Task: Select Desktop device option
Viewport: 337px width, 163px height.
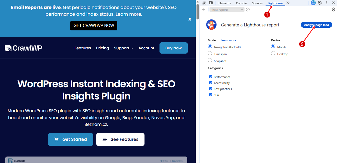Action: (x=273, y=53)
